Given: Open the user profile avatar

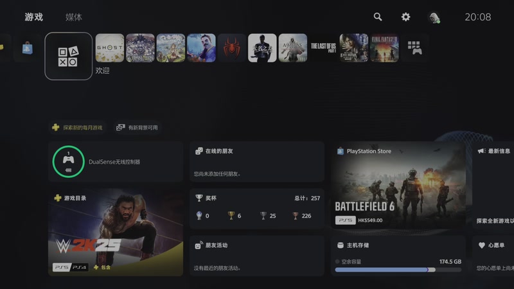Looking at the screenshot, I should click(434, 17).
